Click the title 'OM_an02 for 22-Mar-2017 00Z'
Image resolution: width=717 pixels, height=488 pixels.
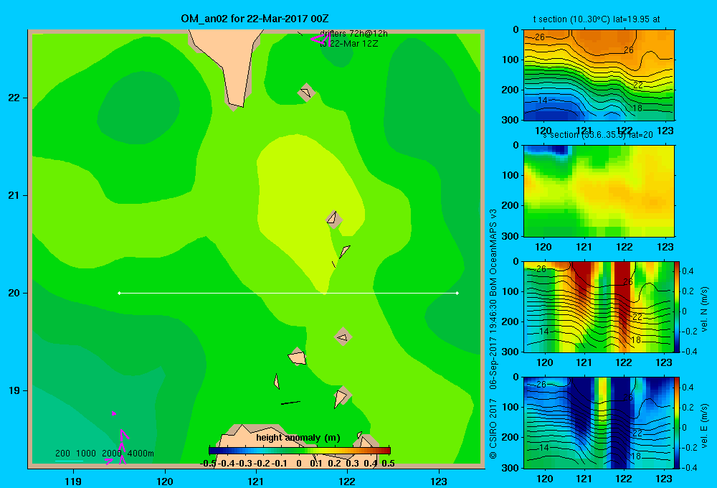click(255, 19)
